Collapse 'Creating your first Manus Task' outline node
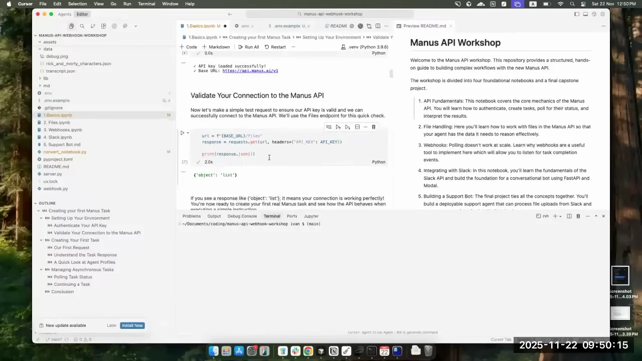Viewport: 642px width, 361px height. pyautogui.click(x=40, y=211)
